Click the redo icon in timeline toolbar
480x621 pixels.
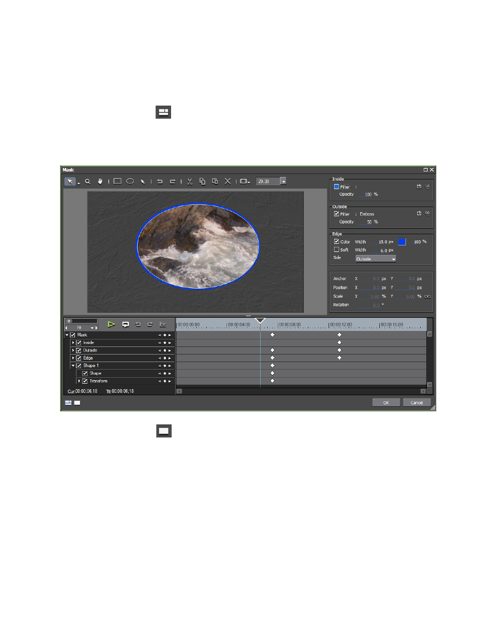tap(150, 324)
